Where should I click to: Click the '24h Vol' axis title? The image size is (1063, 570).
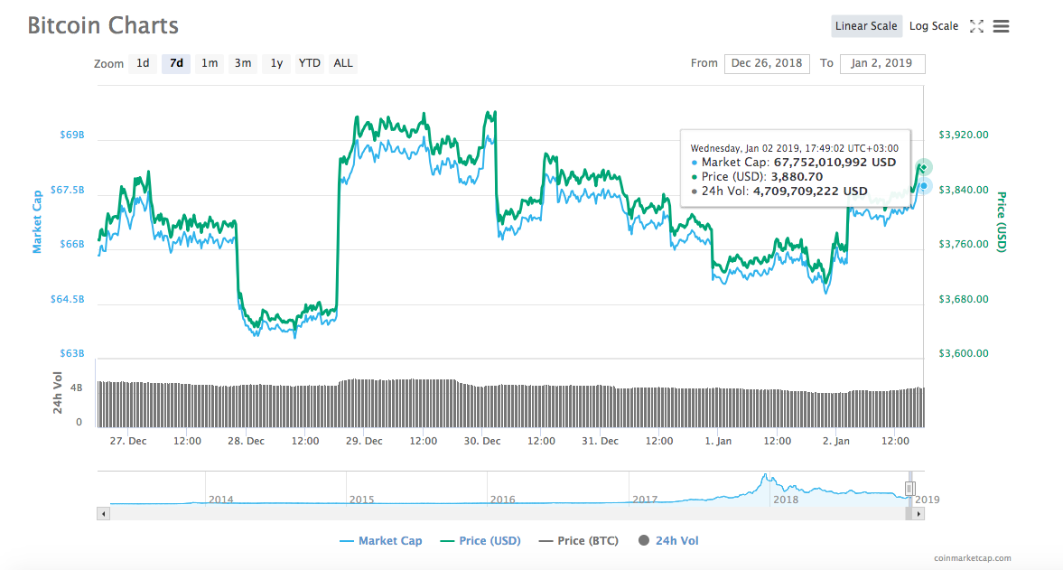(58, 392)
